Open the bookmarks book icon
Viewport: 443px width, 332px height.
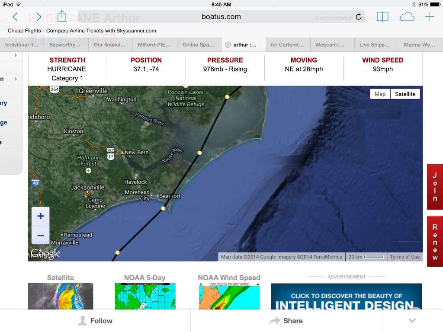tap(382, 17)
